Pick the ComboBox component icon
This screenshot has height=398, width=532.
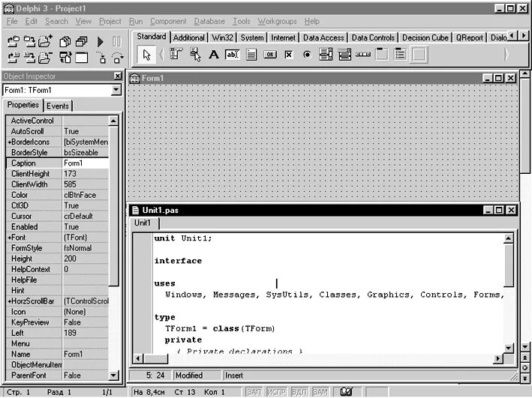click(x=344, y=54)
